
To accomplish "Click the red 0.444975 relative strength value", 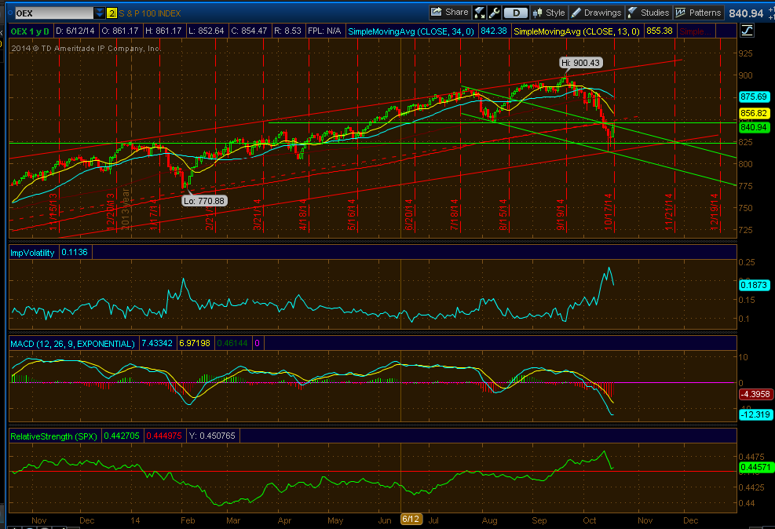I will coord(164,436).
